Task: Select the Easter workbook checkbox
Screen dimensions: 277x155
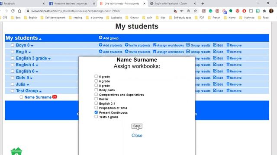Action: click(x=96, y=99)
